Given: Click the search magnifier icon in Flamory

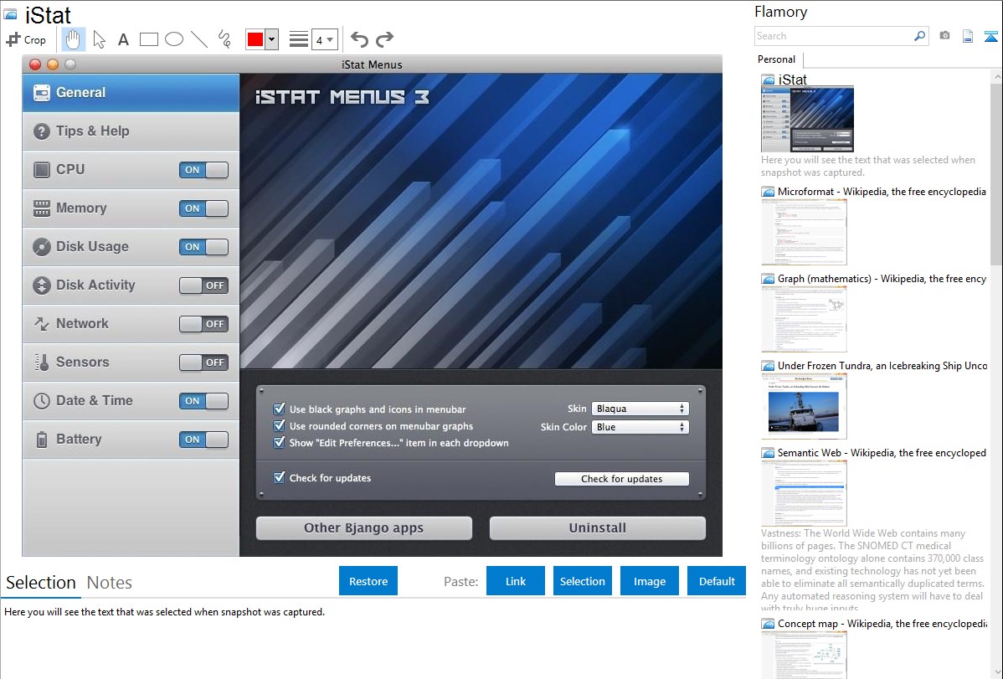Looking at the screenshot, I should click(919, 36).
